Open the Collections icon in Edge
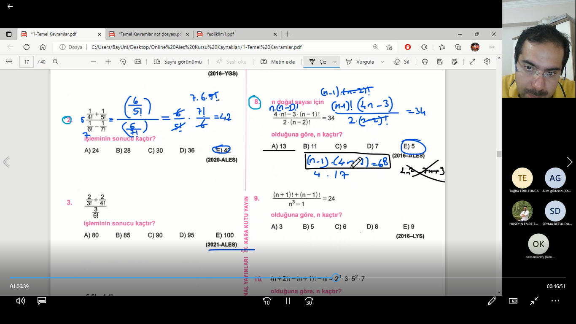 [x=458, y=47]
